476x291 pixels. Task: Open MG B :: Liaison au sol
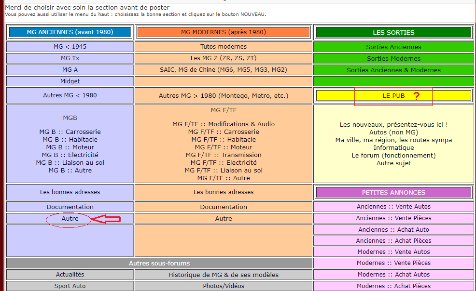70,163
